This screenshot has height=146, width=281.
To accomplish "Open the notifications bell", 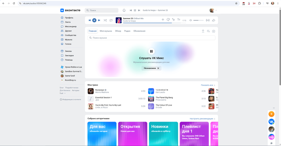I will [x=124, y=10].
